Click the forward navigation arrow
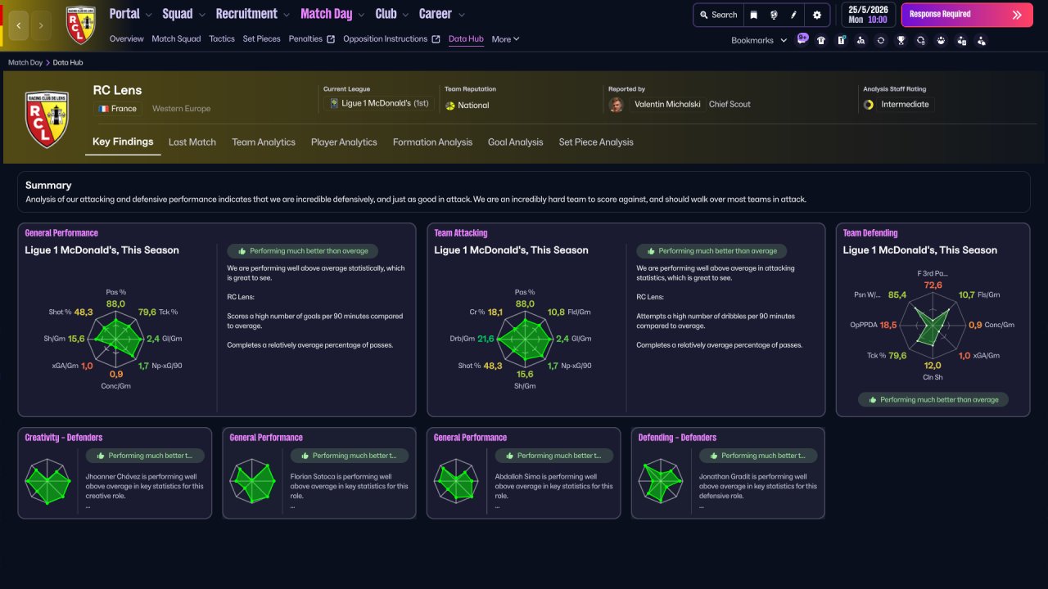1048x589 pixels. (x=41, y=25)
